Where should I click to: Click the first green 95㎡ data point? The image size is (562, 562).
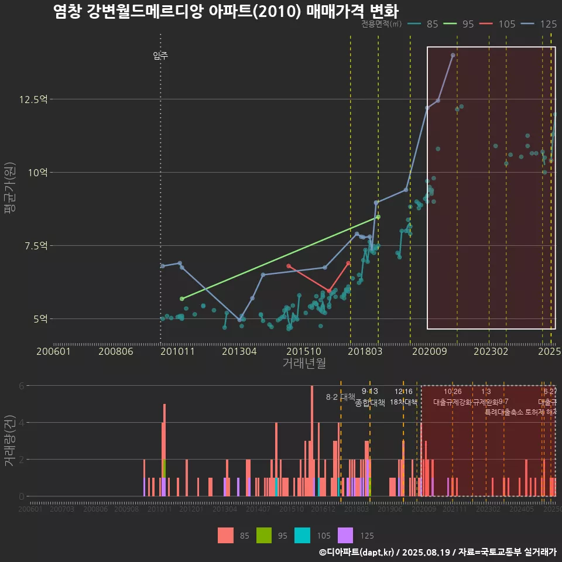pos(181,299)
